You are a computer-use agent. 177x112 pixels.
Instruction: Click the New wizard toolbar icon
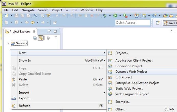pyautogui.click(x=6, y=16)
